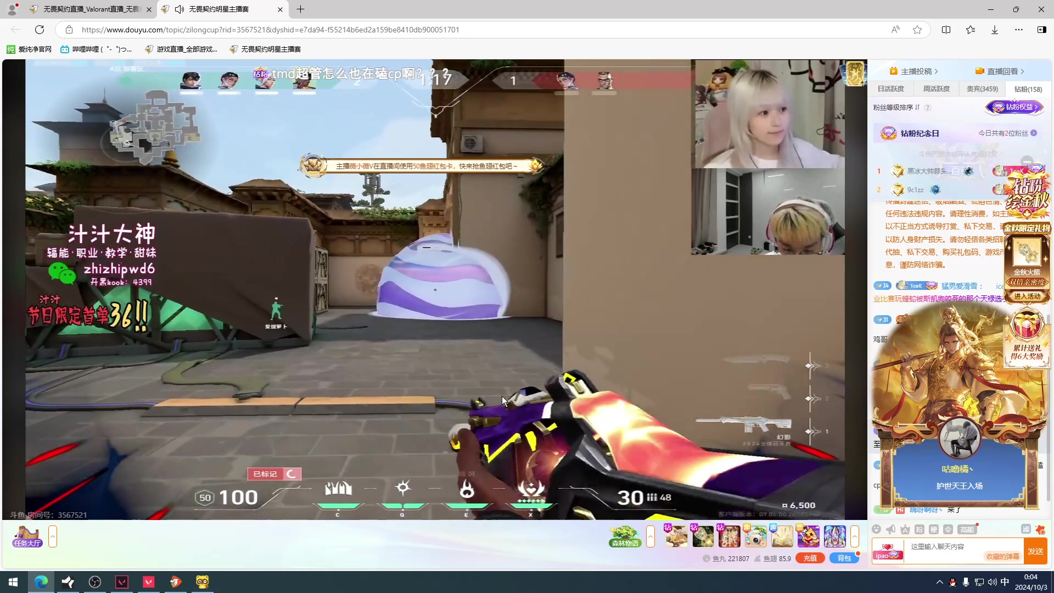
Task: Select the first 钻 diamond gift
Action: [676, 536]
